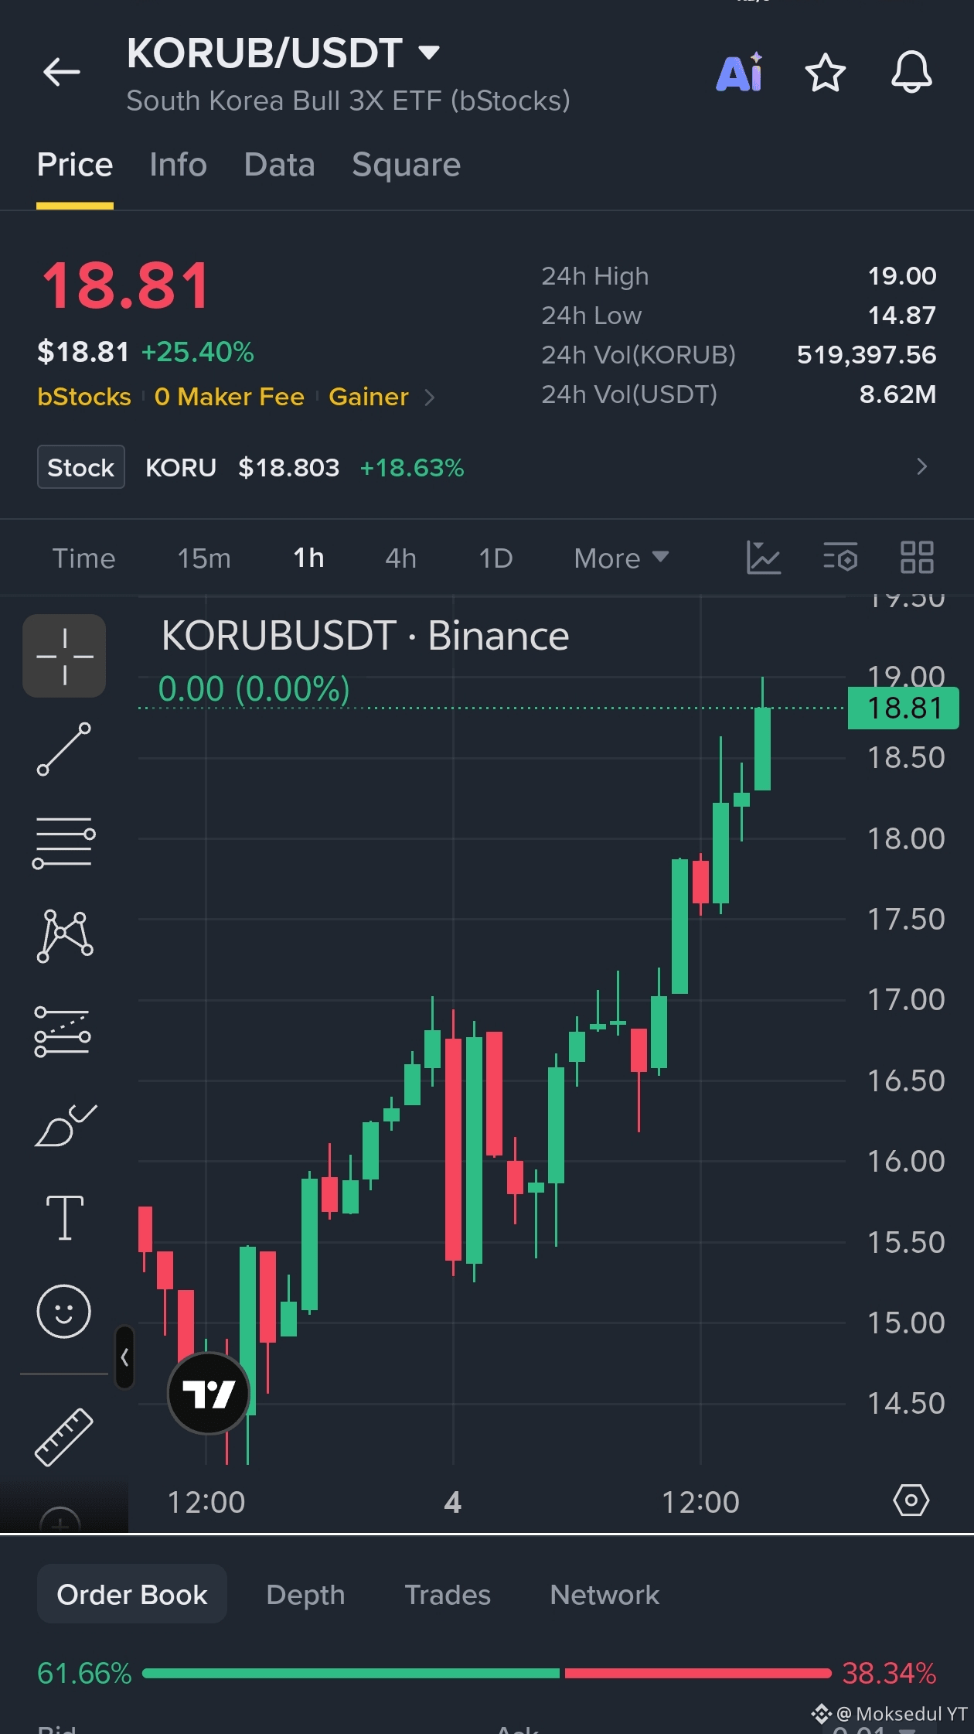The height and width of the screenshot is (1734, 974).
Task: Switch to the Square tab
Action: 406,165
